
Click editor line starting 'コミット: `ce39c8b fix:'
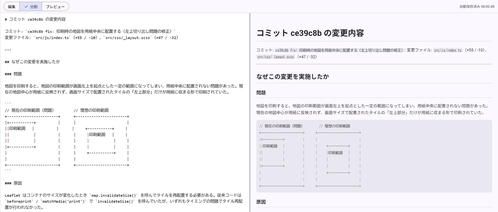click(x=90, y=31)
